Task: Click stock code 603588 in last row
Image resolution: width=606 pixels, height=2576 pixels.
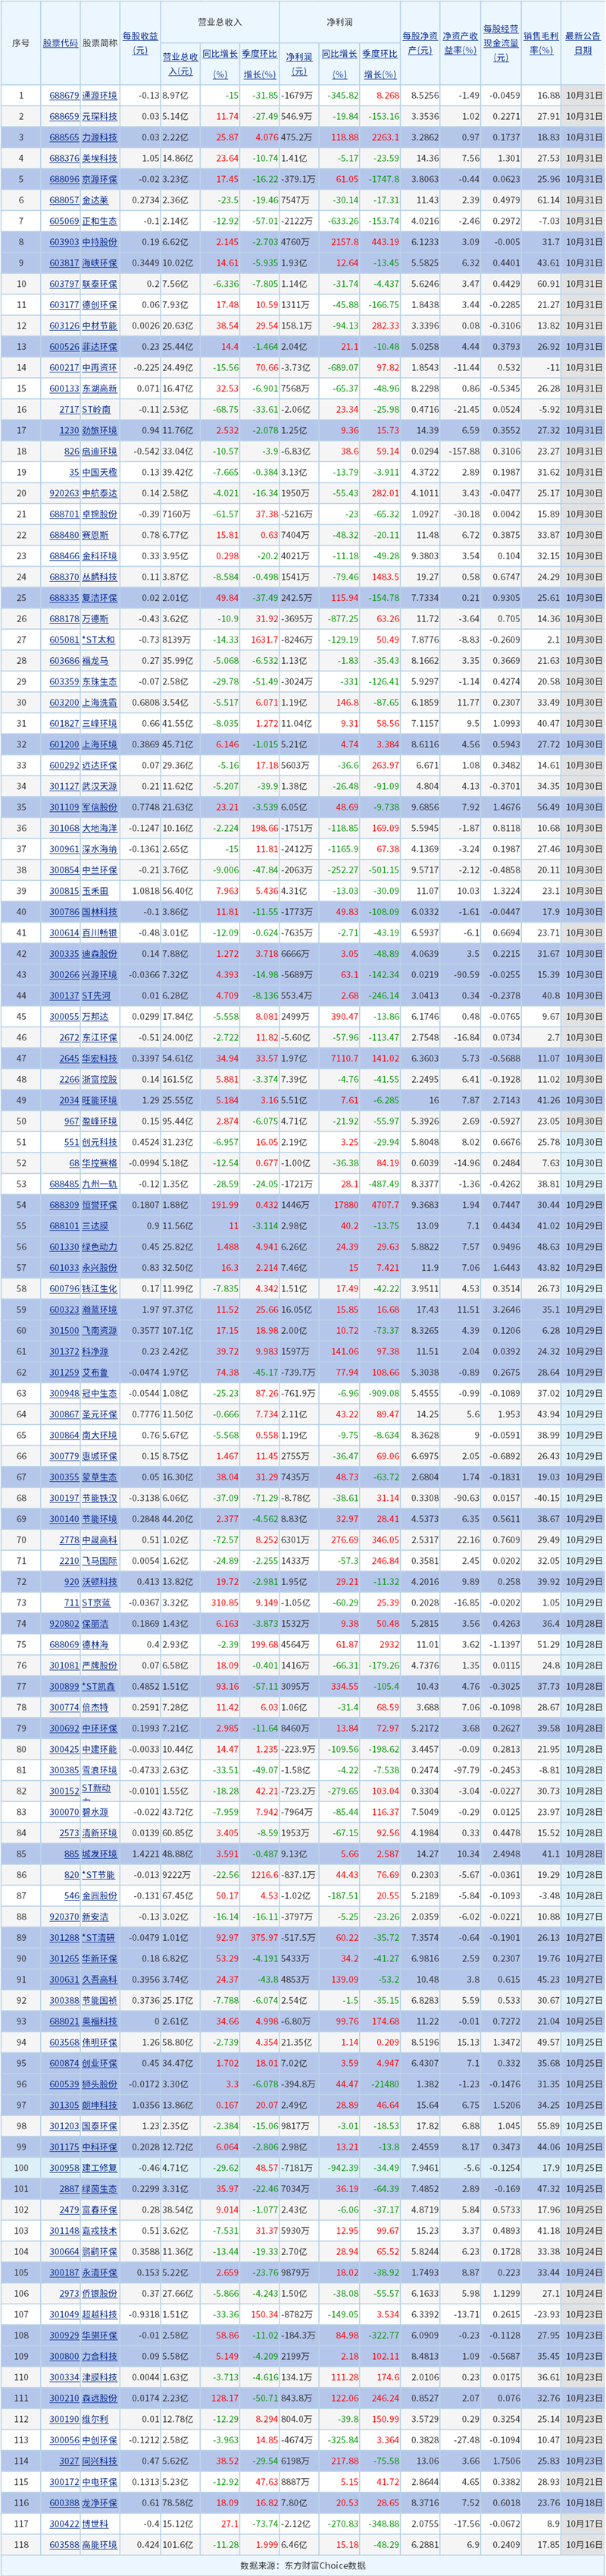Action: point(64,2545)
